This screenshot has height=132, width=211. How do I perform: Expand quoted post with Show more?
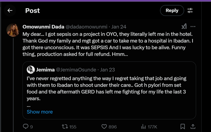click(x=40, y=112)
